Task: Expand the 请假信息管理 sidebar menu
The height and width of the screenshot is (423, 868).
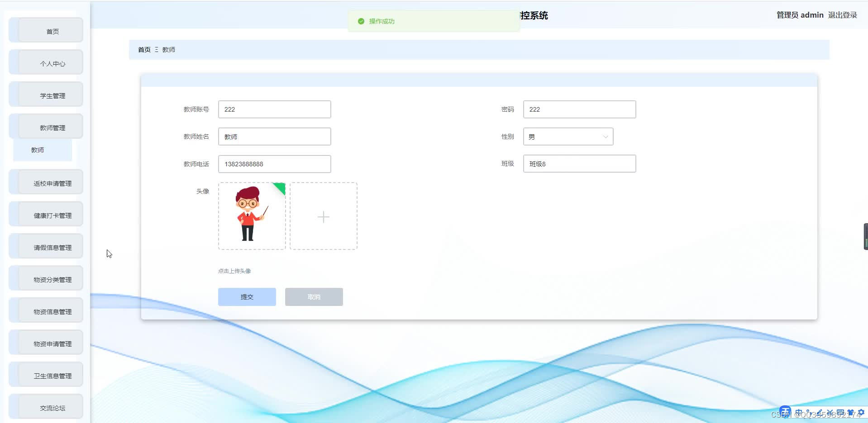Action: coord(46,246)
